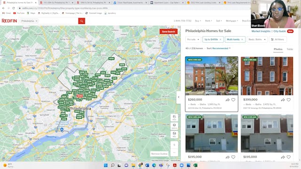The height and width of the screenshot is (169, 301).
Task: Clear the Up to $400k filter
Action: coord(221,39)
